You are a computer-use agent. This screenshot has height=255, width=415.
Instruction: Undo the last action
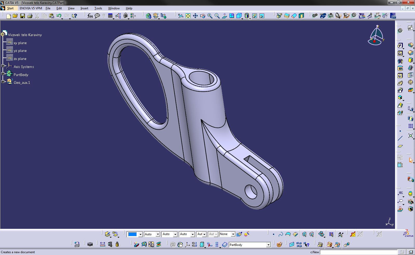point(59,16)
